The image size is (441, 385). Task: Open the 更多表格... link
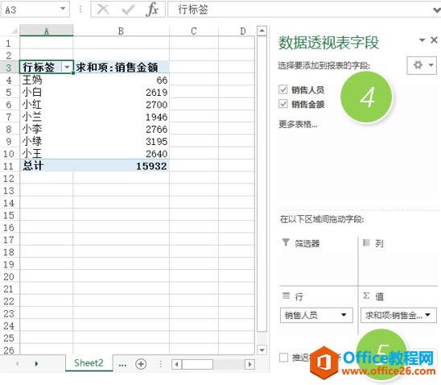[298, 124]
